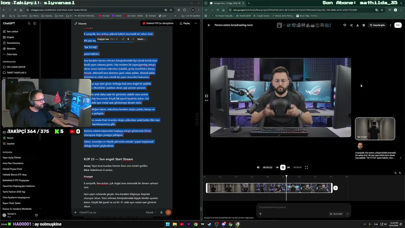Open ChatGPT search icon in sidebar
Image resolution: width=405 pixels, height=228 pixels.
tap(29, 23)
